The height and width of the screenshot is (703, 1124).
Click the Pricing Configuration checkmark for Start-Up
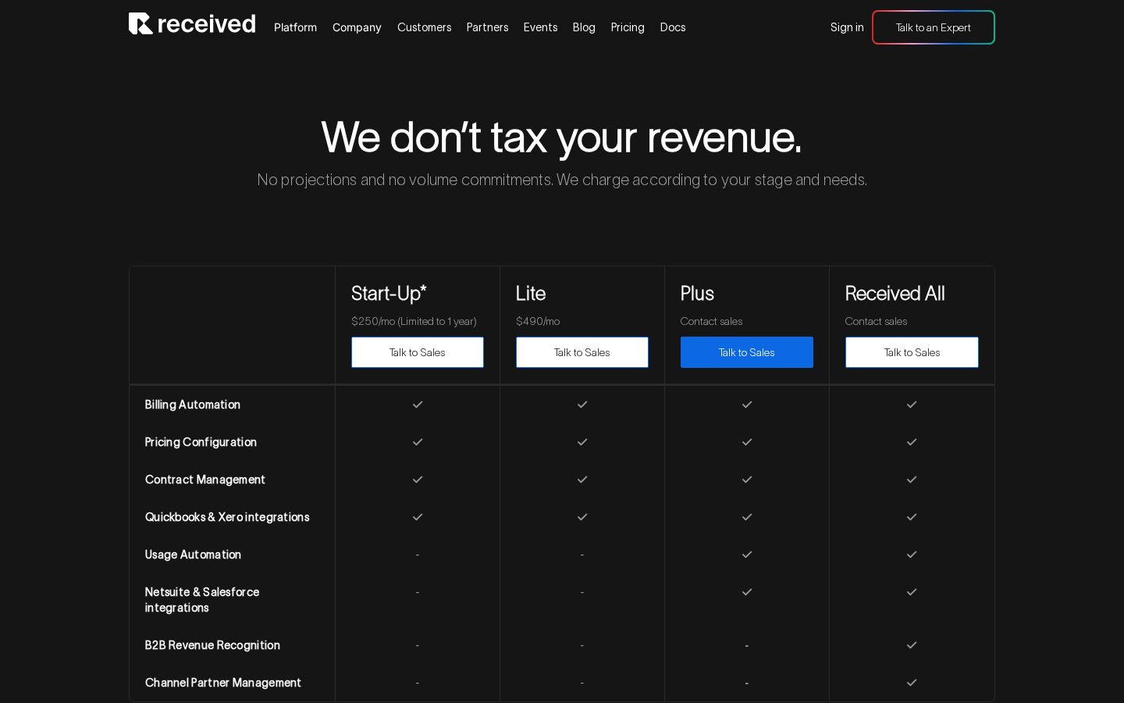[418, 442]
